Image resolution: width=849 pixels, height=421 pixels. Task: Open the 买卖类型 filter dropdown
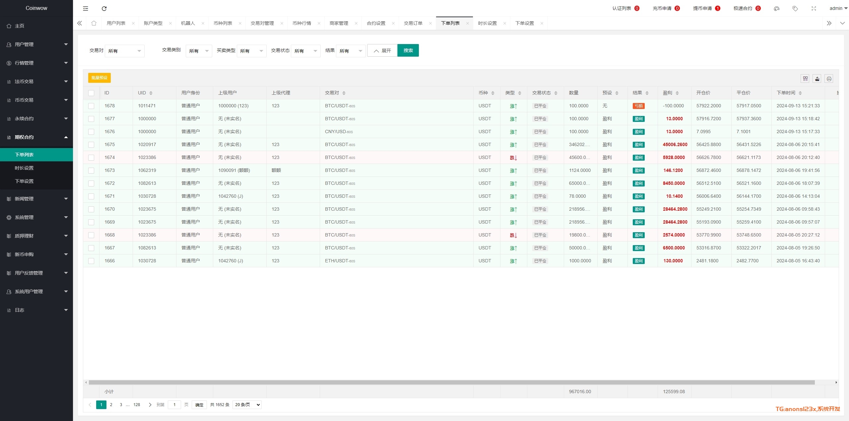click(x=251, y=51)
